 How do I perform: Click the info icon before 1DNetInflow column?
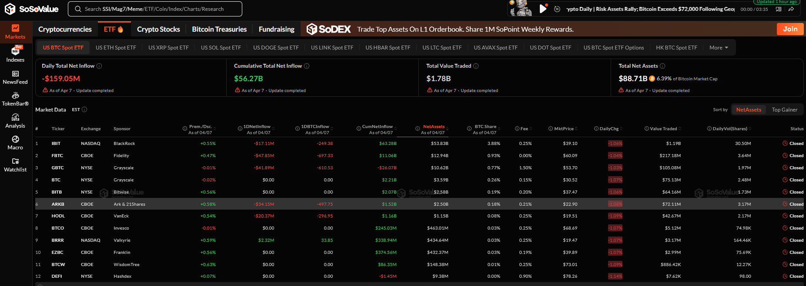pyautogui.click(x=240, y=128)
